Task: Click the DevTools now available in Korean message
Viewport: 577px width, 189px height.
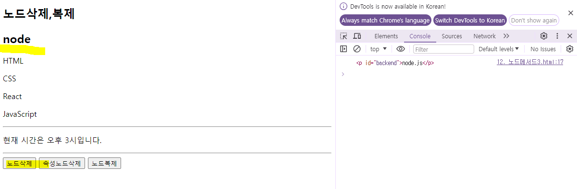Action: point(398,6)
